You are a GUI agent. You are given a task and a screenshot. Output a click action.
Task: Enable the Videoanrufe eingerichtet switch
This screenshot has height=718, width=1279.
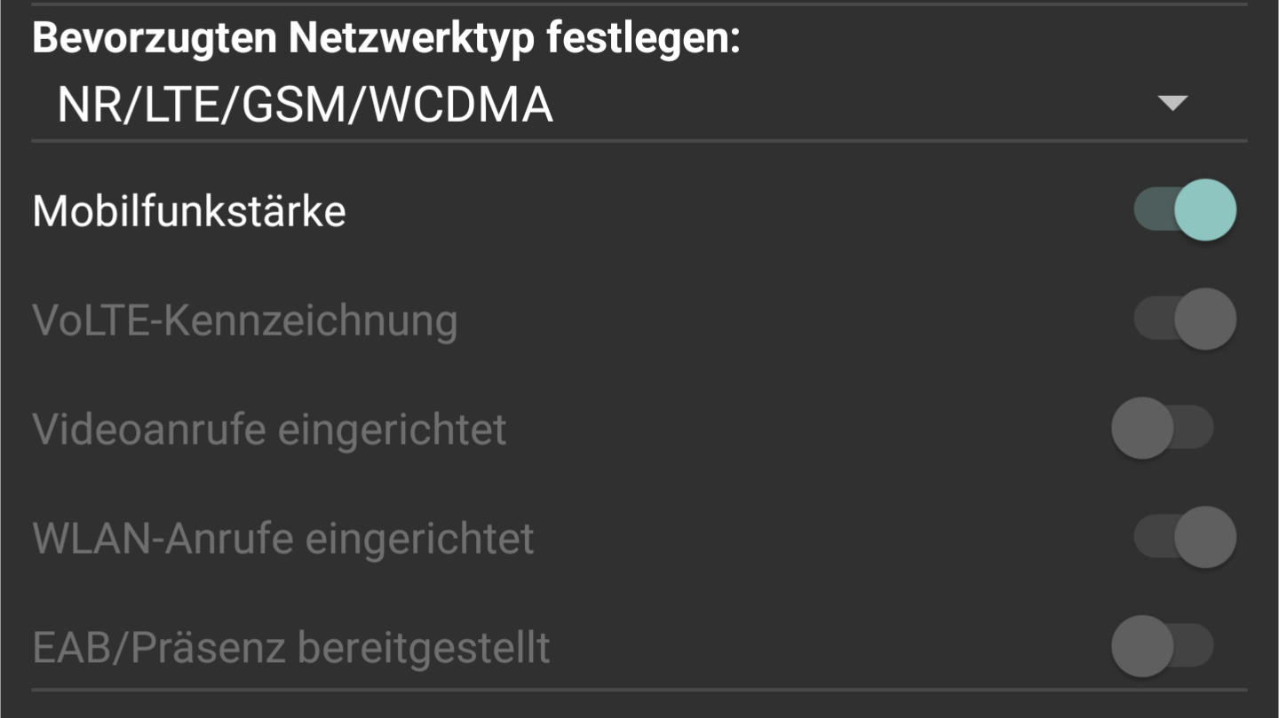pyautogui.click(x=1163, y=429)
